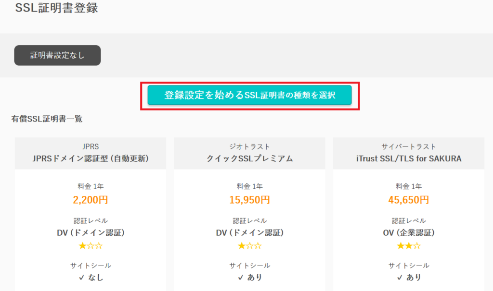The width and height of the screenshot is (493, 291).
Task: Click the 2,200円 price
Action: coord(91,199)
